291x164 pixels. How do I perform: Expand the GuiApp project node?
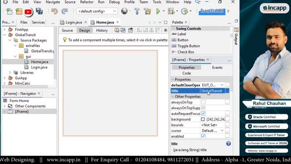(x=5, y=78)
